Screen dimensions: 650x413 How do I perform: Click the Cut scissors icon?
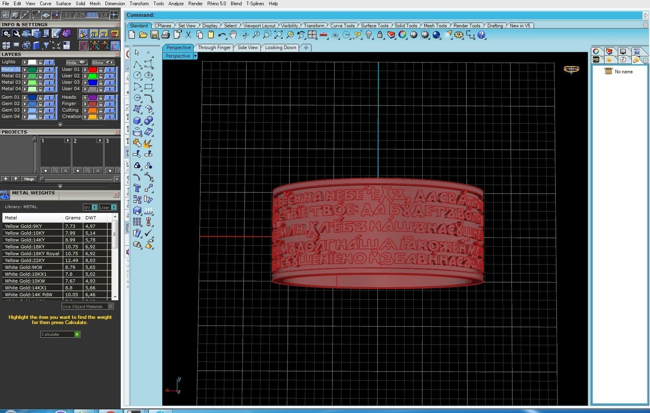click(188, 35)
